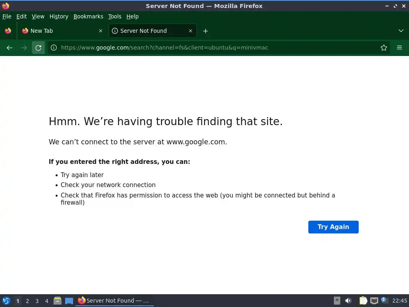Go back to the previous page

[10, 48]
